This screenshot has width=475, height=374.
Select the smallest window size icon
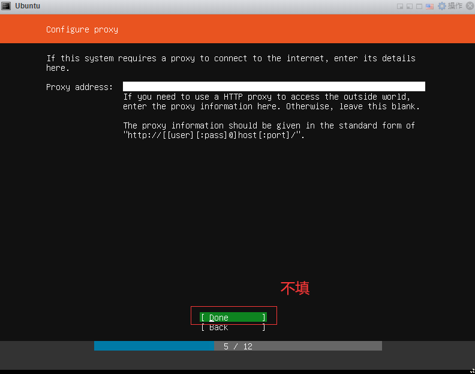400,6
